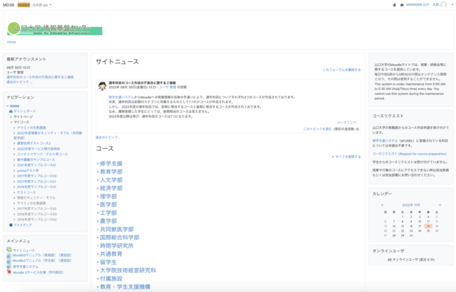Click ユーザ 管理 author link in post
The image size is (456, 292).
167,87
